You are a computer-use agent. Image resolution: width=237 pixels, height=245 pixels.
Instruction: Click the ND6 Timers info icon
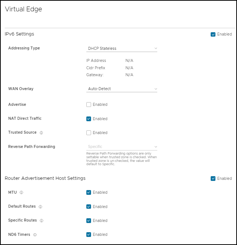tap(35, 235)
